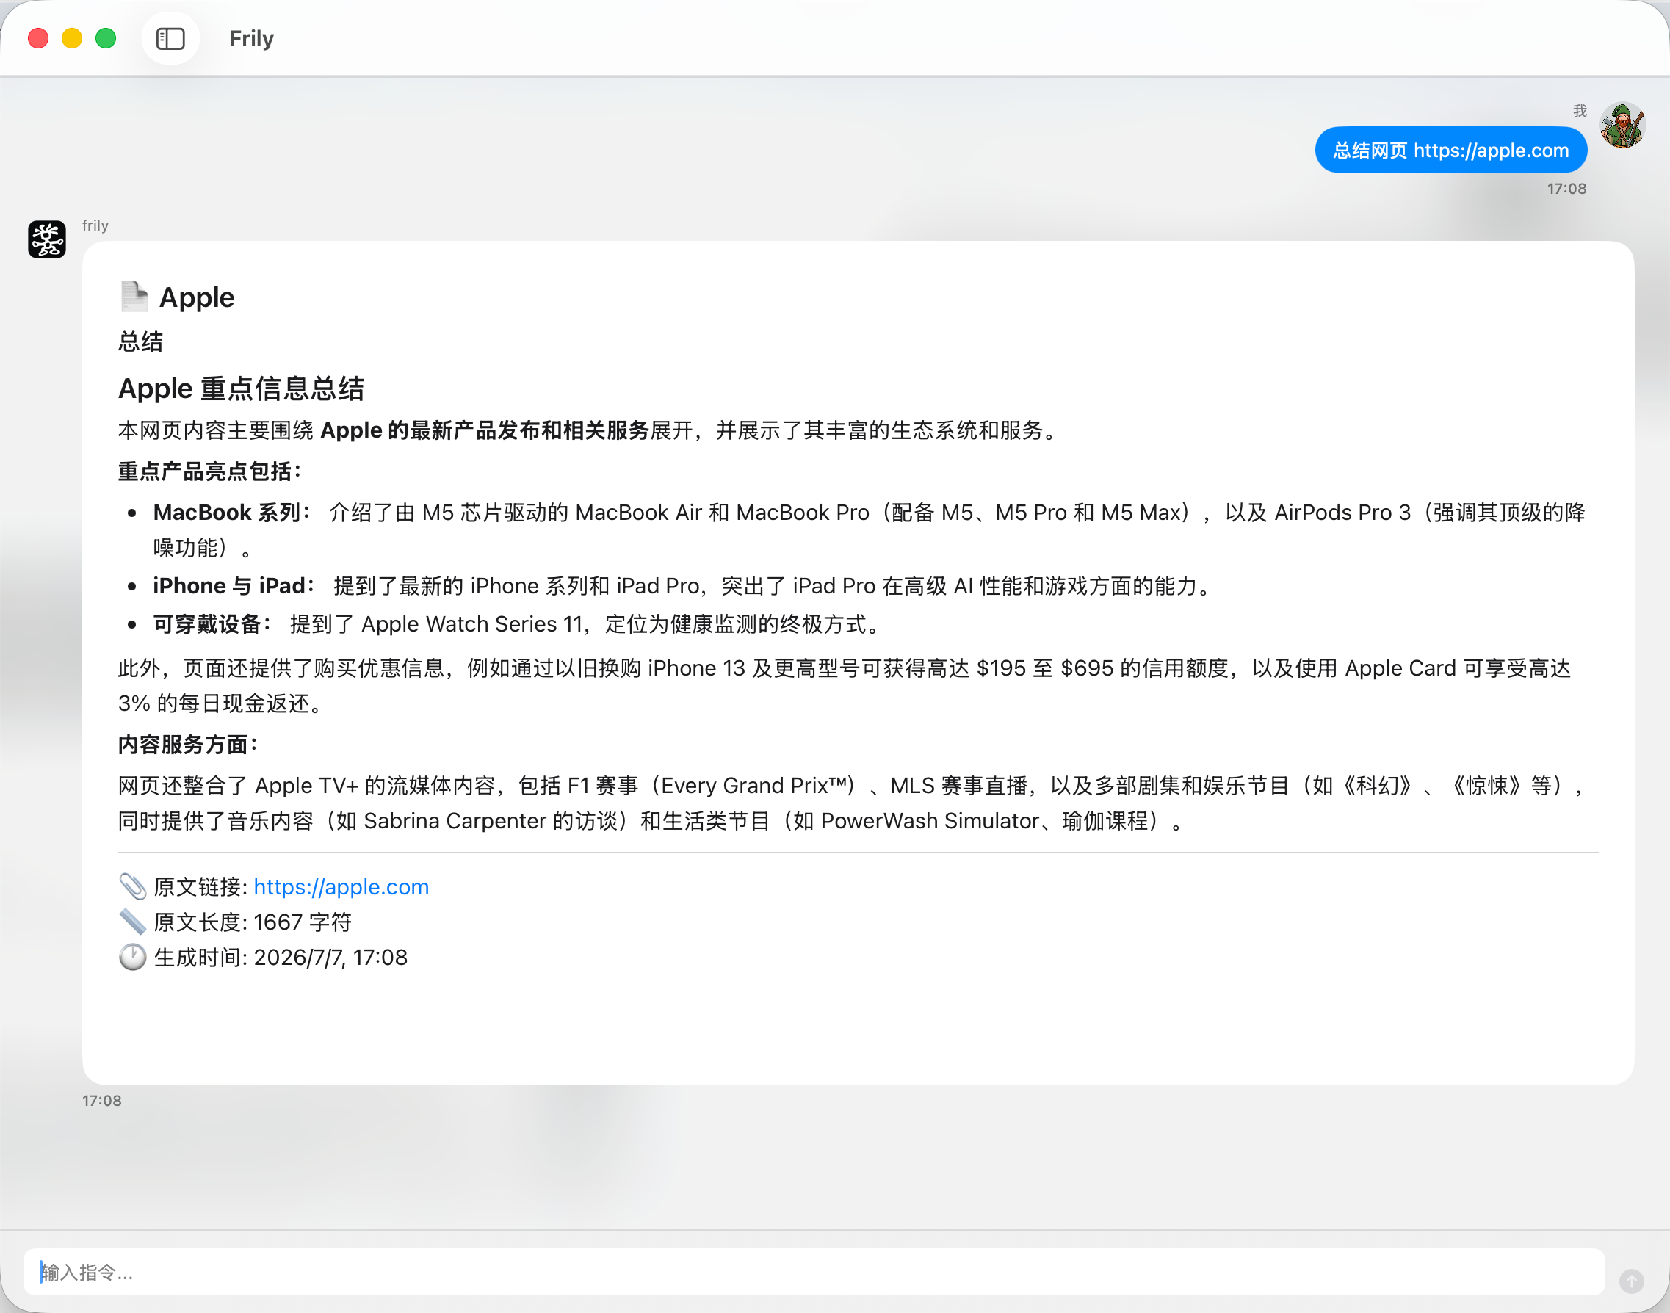Maximize the window with green button
Screen dimensions: 1670x1313
(106, 38)
